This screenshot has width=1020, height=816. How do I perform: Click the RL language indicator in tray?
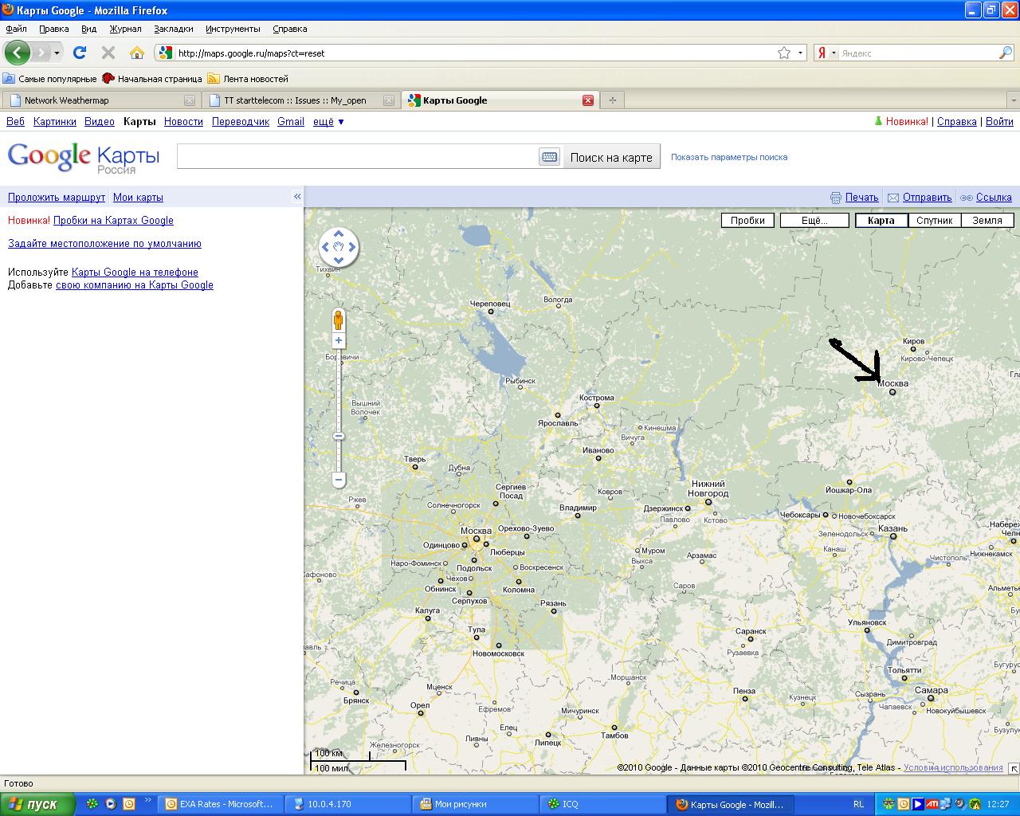pos(858,804)
